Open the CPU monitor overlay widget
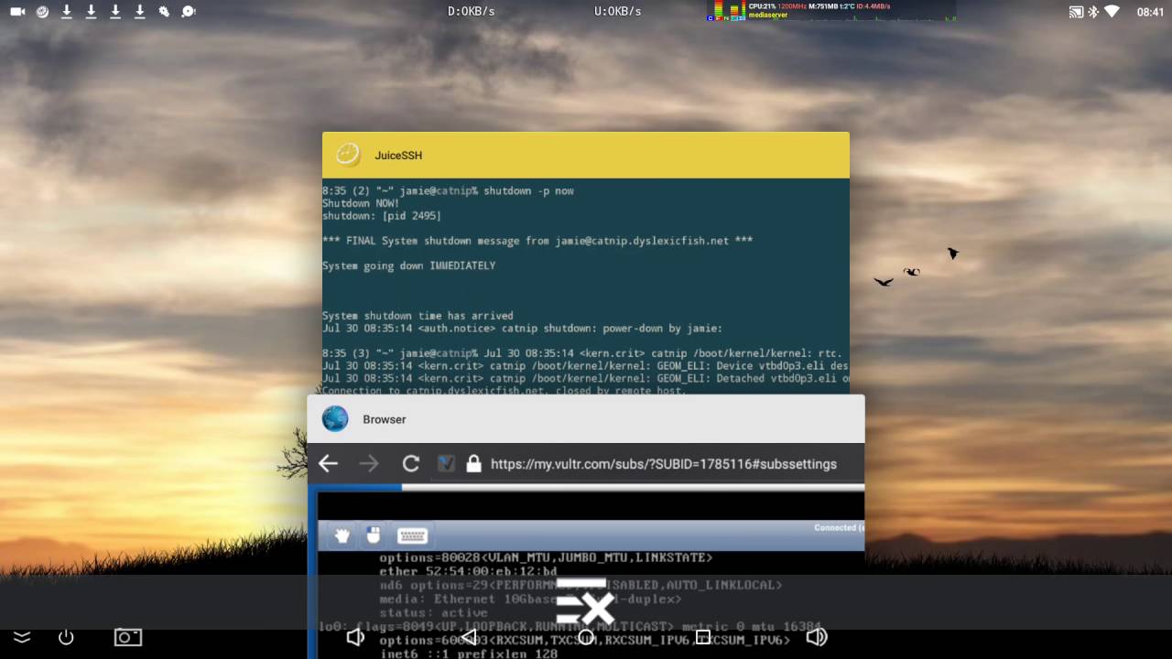The height and width of the screenshot is (659, 1172). pos(831,11)
